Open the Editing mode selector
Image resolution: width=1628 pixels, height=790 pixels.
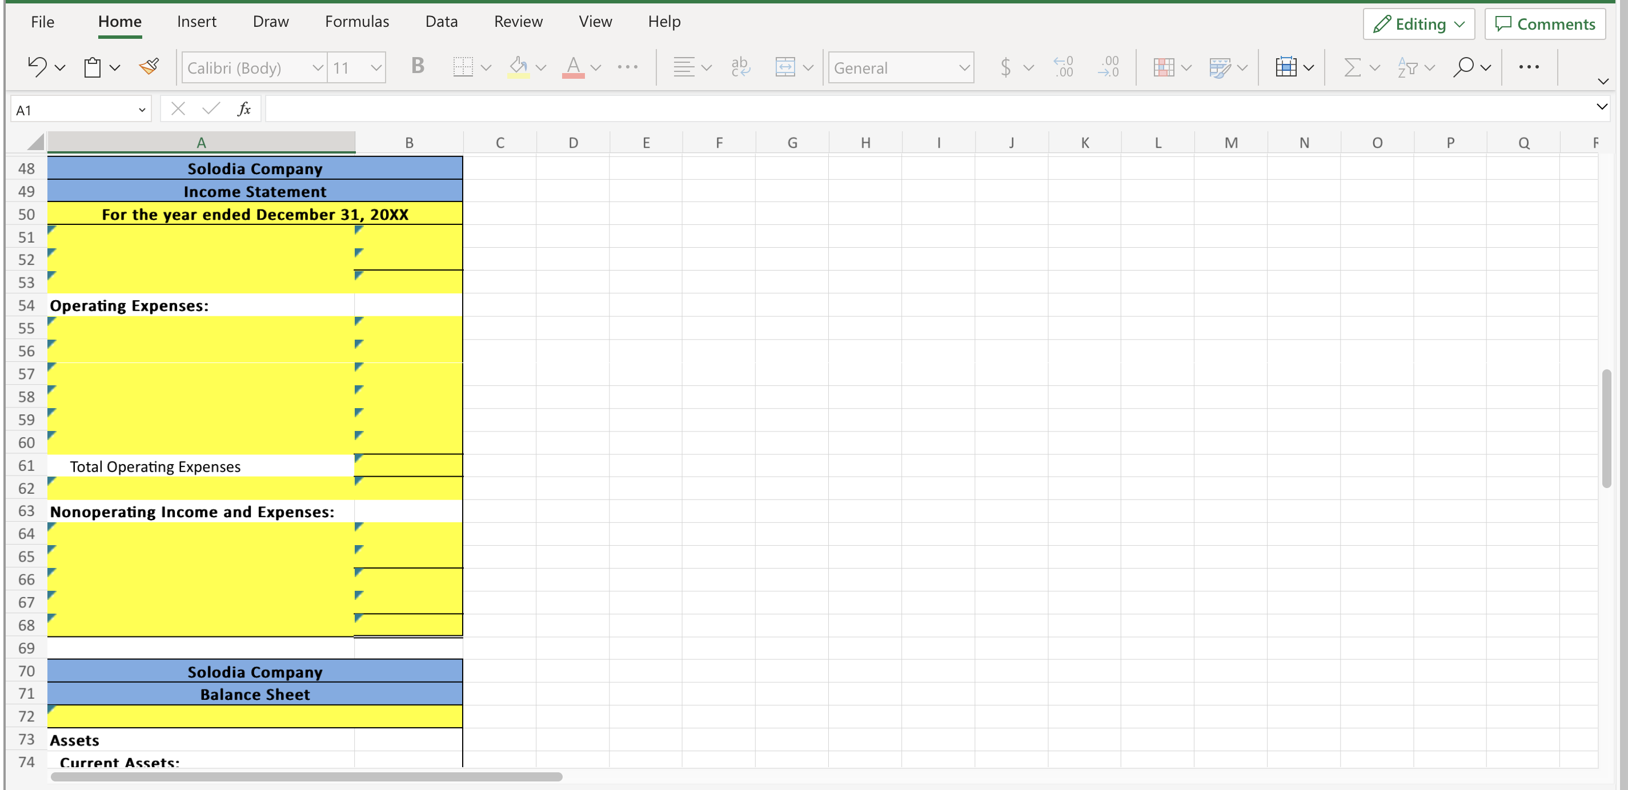click(1418, 24)
